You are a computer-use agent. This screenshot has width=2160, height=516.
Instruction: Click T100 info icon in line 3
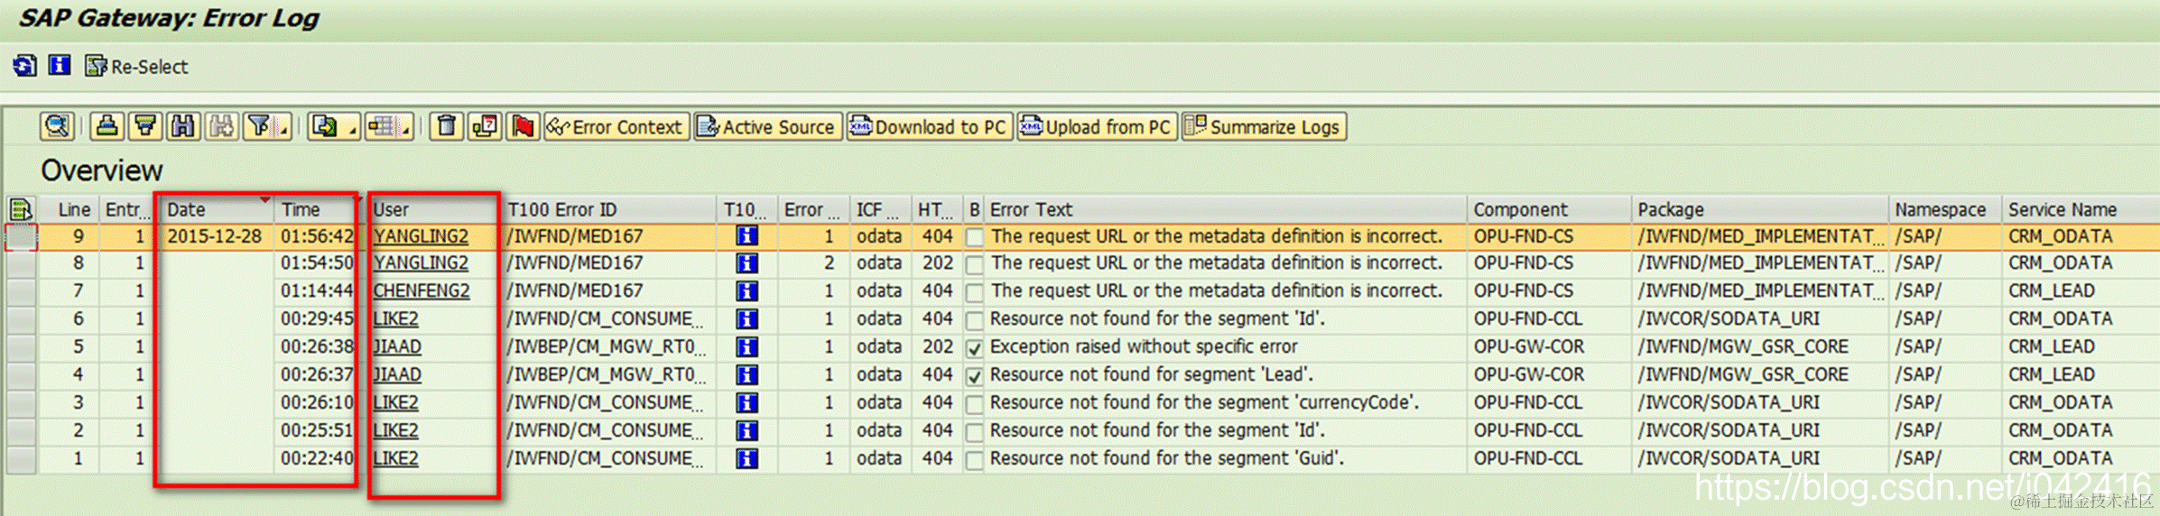pyautogui.click(x=746, y=403)
